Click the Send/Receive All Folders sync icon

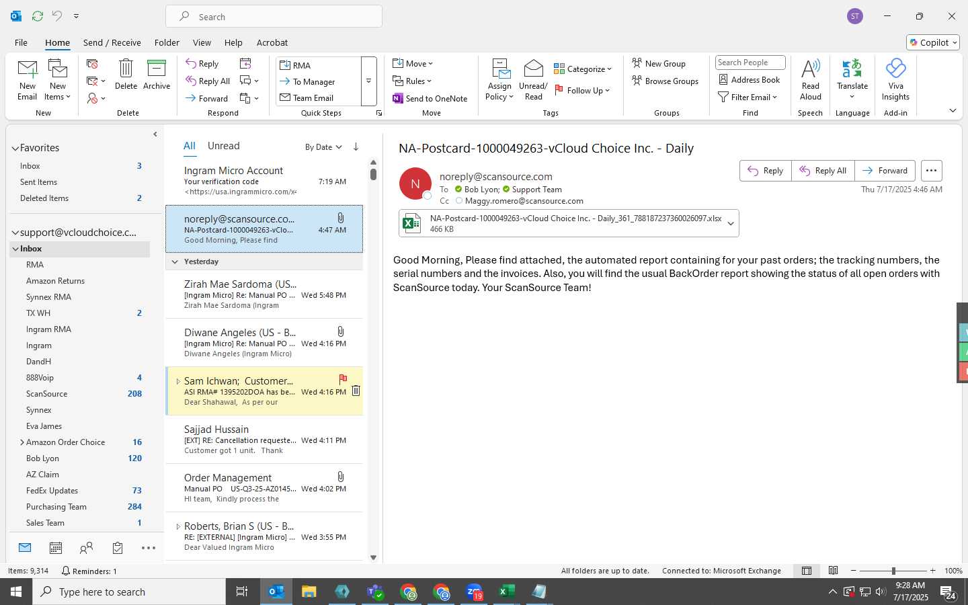(38, 15)
